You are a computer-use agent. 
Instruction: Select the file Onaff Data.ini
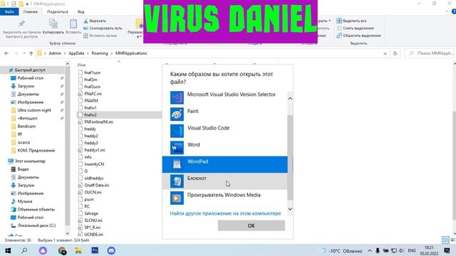click(97, 185)
